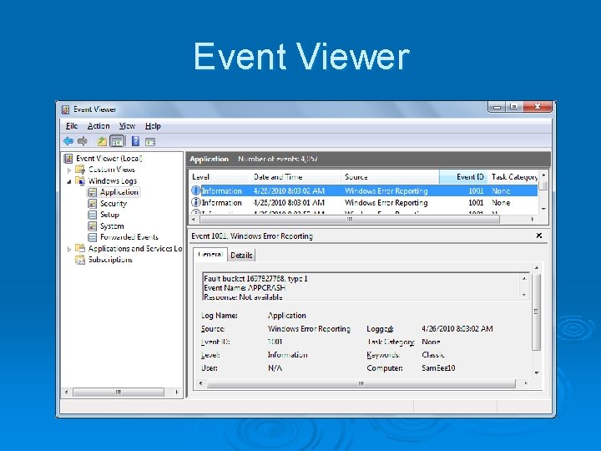Expand Applications and Services Logs node
This screenshot has width=601, height=451.
[x=69, y=249]
